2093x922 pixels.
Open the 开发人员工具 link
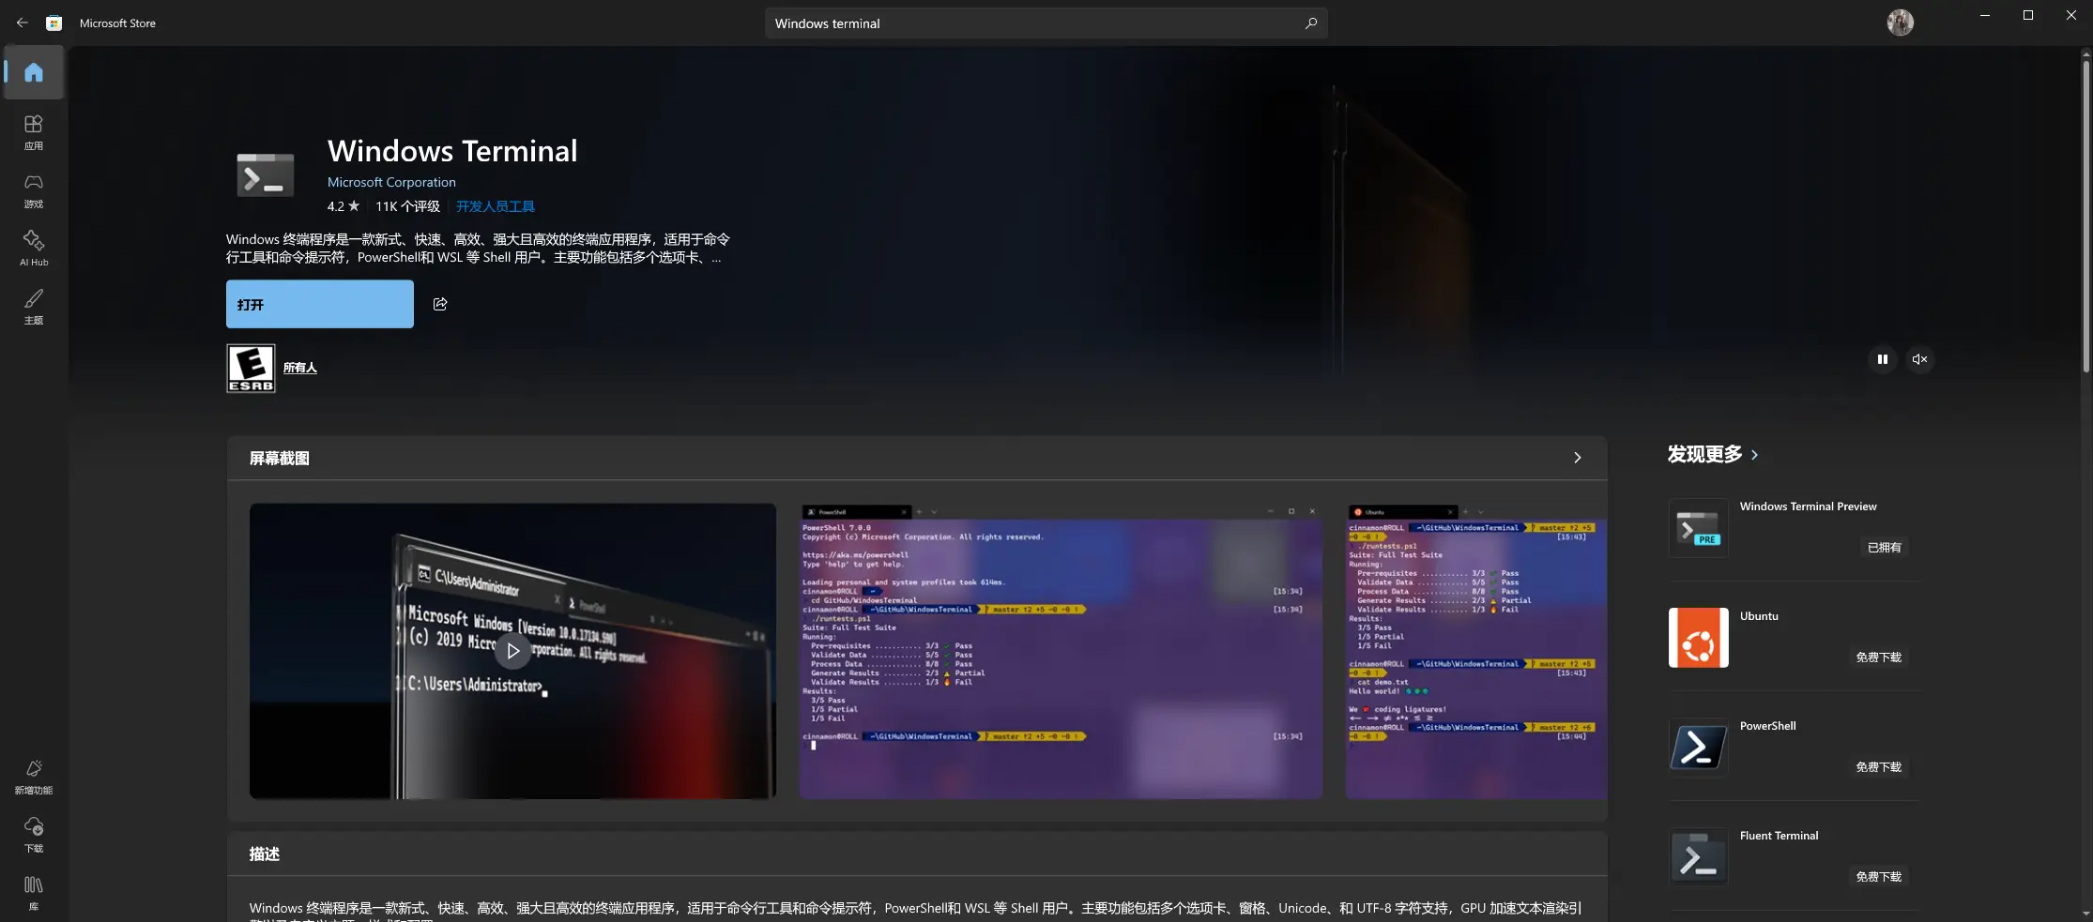point(496,206)
